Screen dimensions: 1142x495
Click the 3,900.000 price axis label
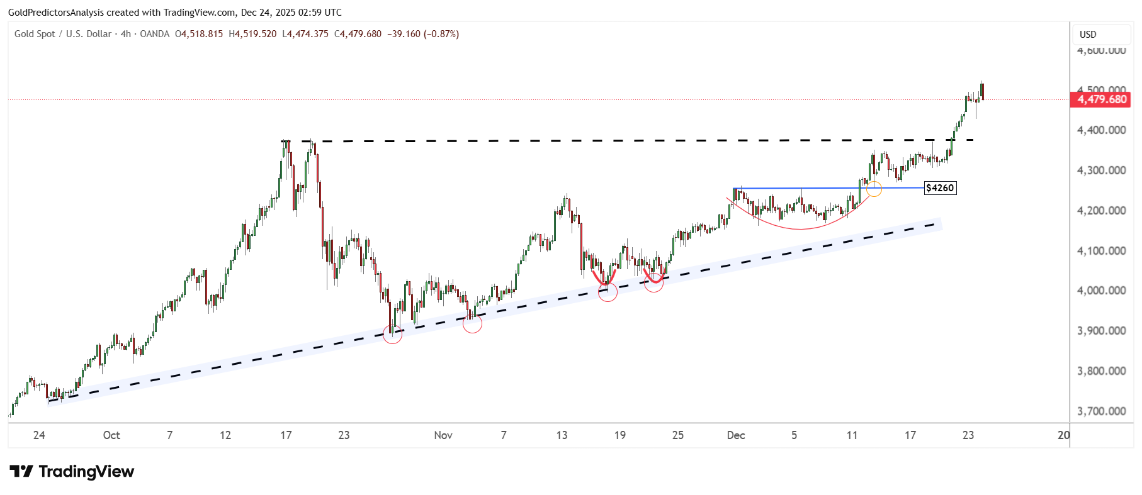click(x=1101, y=331)
